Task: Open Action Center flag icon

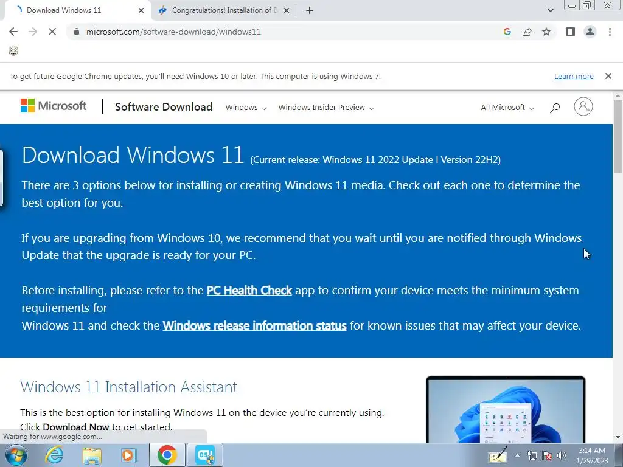Action: pyautogui.click(x=547, y=455)
